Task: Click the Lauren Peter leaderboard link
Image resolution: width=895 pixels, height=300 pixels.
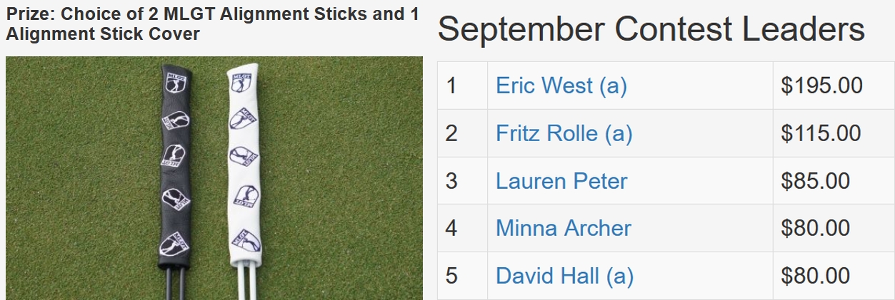Action: point(561,181)
